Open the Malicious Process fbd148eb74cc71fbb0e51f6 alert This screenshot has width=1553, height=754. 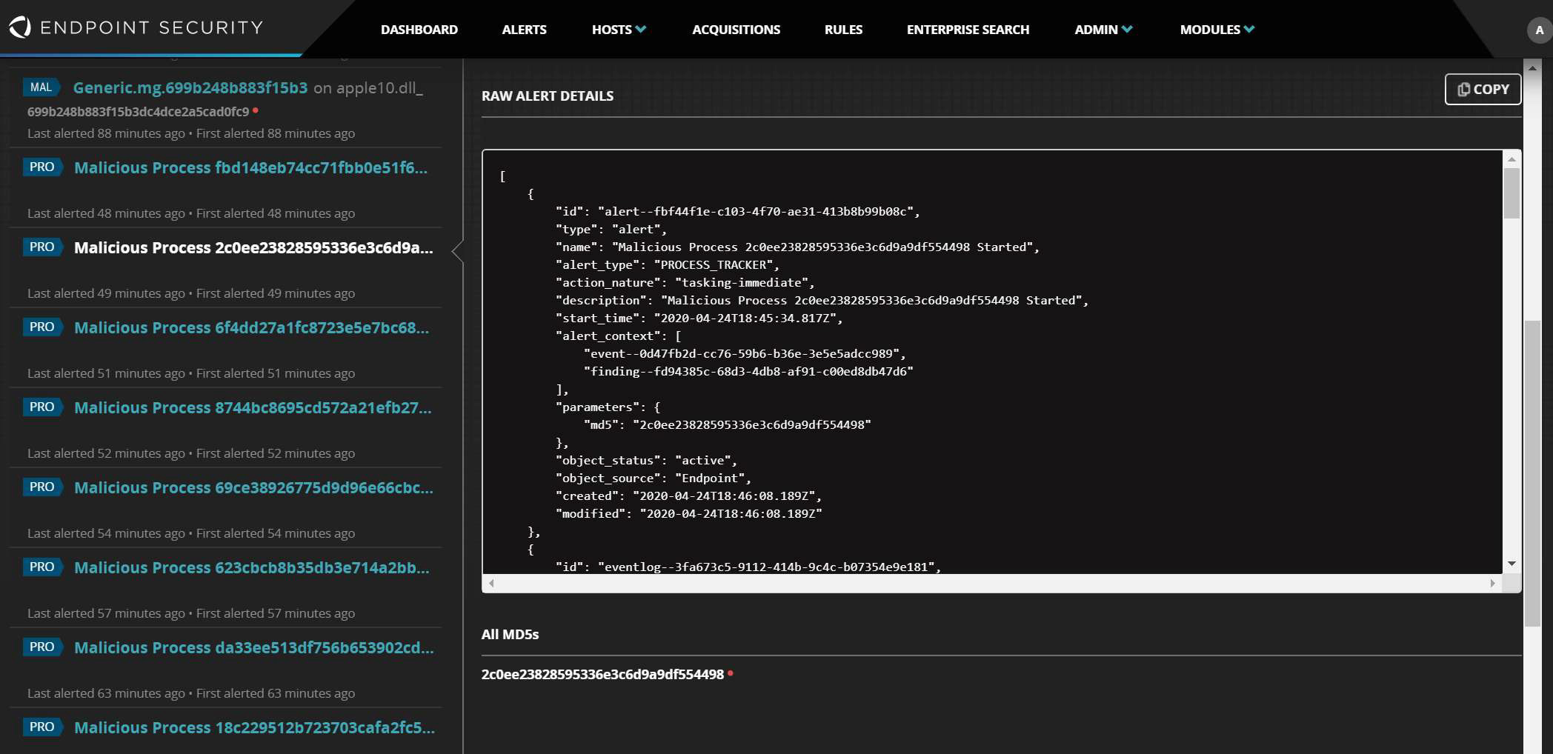pos(250,167)
